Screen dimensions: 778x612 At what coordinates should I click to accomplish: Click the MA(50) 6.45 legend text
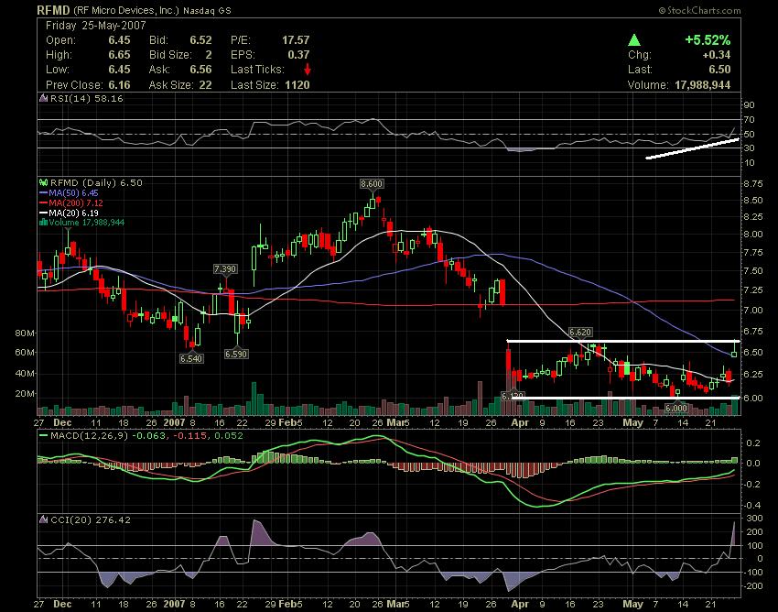coord(73,193)
